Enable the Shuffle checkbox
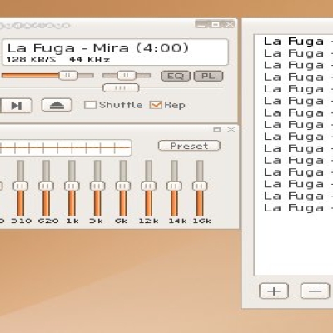This screenshot has height=333, width=333. coord(91,105)
